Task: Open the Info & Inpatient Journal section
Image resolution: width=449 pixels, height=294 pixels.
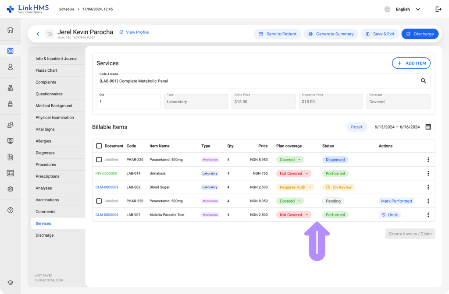Action: click(x=57, y=59)
